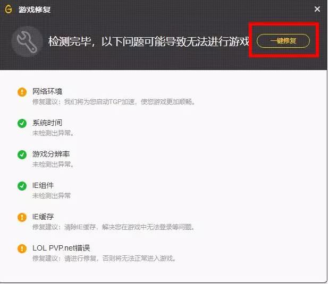Image resolution: width=329 pixels, height=284 pixels.
Task: Click the suggestion 请进行修复，否则将无法正常进入游戏
Action: point(104,259)
